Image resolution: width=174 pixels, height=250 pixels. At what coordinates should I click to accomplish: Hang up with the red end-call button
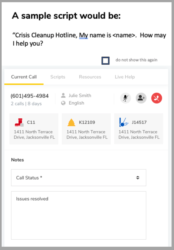click(x=156, y=98)
